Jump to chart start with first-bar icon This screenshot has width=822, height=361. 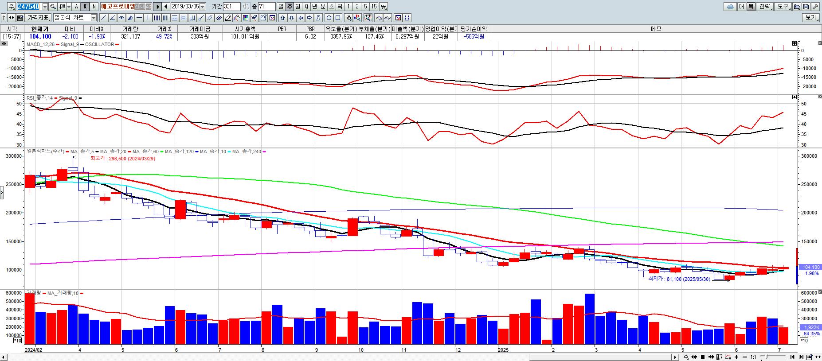pyautogui.click(x=792, y=357)
